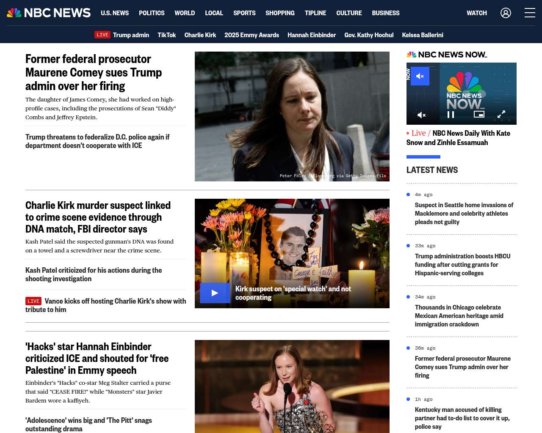Open the Hannah Einbinder Emmy photo
The height and width of the screenshot is (433, 542).
(x=292, y=386)
